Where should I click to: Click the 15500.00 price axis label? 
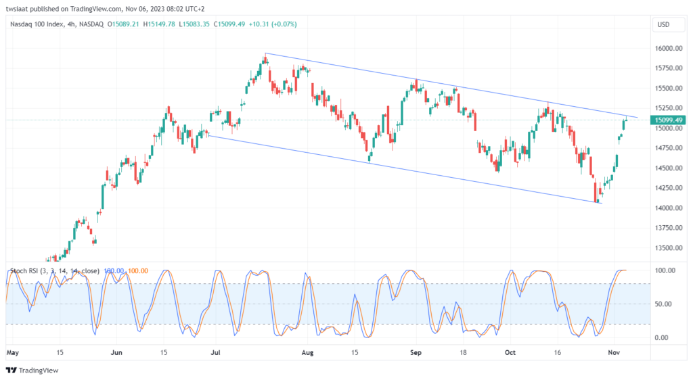(x=669, y=89)
